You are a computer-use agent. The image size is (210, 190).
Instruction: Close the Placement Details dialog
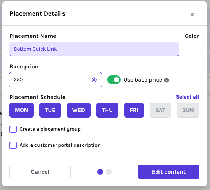point(192,15)
